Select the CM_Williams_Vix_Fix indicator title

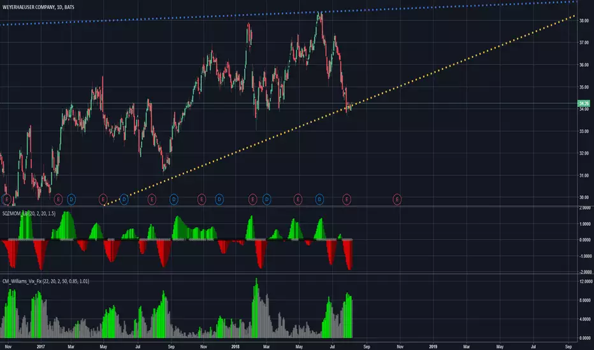46,281
